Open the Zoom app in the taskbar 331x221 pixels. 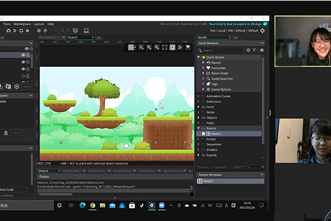[162, 205]
